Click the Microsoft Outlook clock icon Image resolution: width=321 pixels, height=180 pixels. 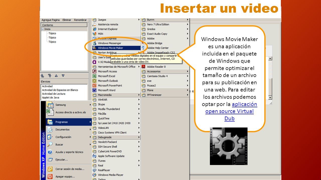pyautogui.click(x=95, y=81)
